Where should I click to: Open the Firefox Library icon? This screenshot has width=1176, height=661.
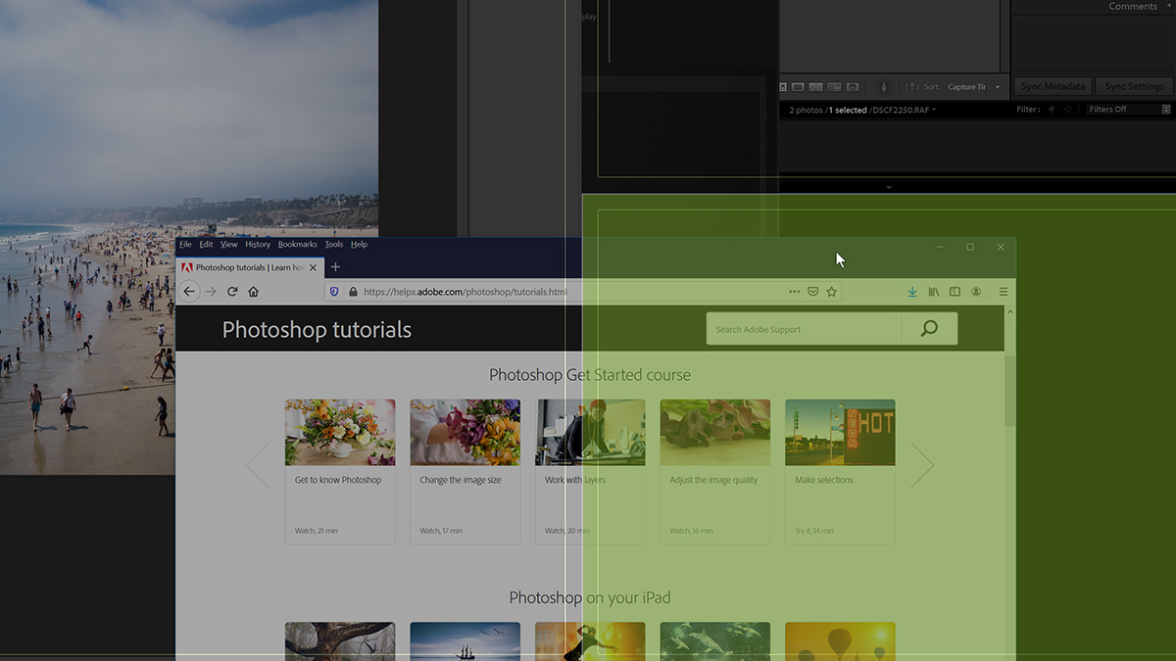[934, 291]
